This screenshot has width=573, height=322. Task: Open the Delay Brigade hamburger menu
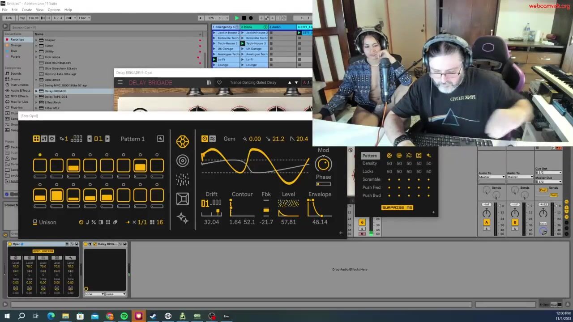[x=120, y=83]
